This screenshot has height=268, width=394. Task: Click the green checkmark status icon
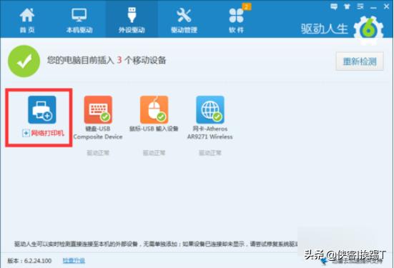point(24,61)
